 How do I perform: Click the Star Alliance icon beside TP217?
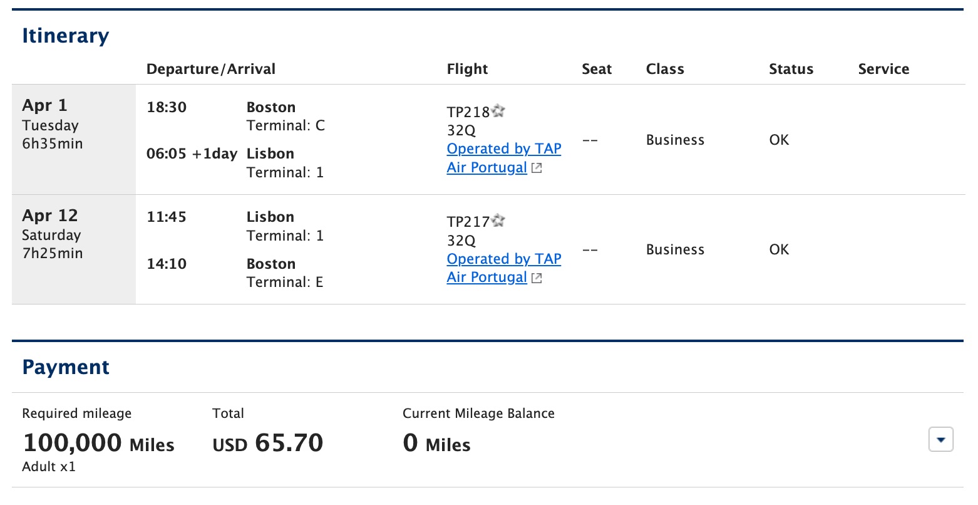498,220
